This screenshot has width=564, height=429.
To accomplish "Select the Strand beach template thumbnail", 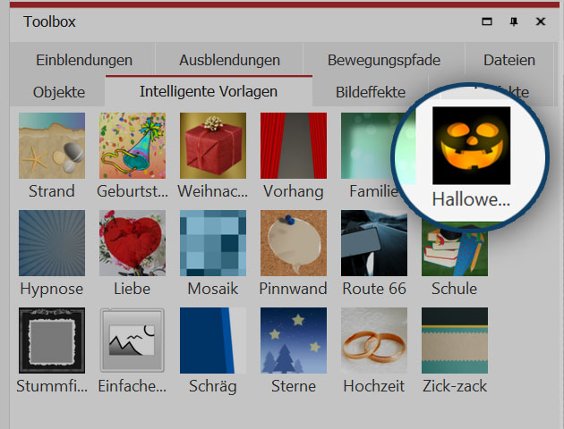I will 52,146.
